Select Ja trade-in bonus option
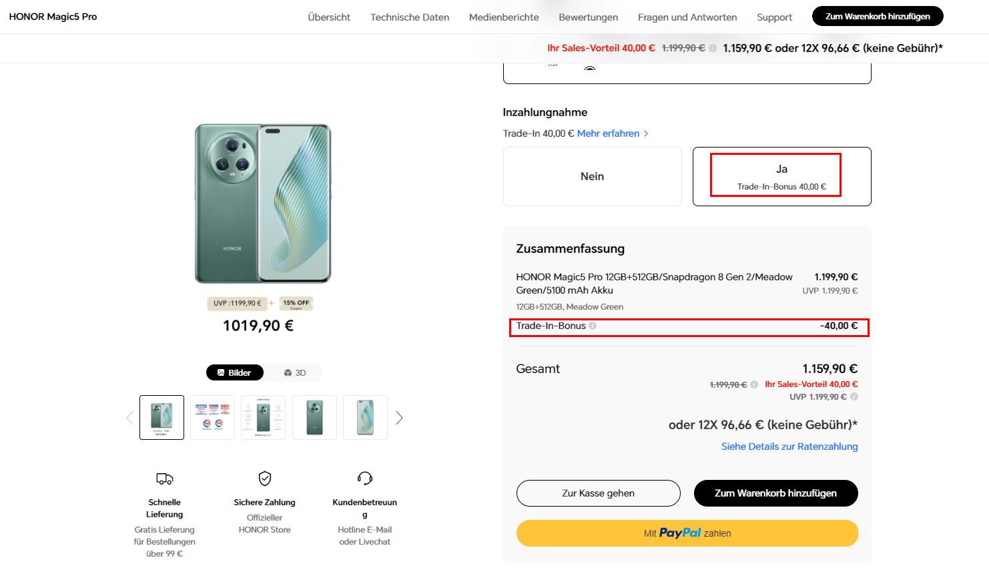Viewport: 989px width, 572px height. (781, 176)
